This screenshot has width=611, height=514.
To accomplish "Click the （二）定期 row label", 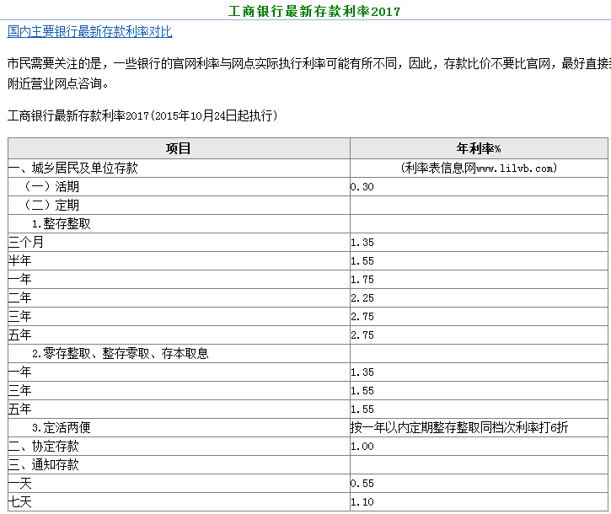I will pyautogui.click(x=51, y=205).
